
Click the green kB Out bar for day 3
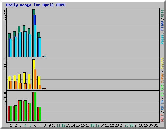pos(20,111)
